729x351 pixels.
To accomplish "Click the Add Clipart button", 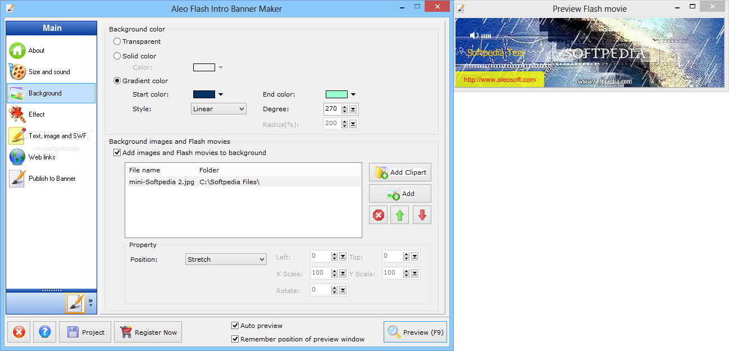I will coord(400,172).
